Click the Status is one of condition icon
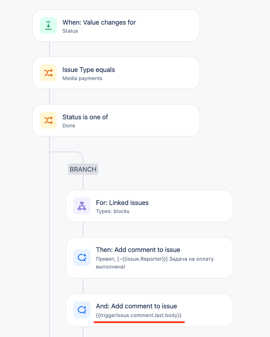The image size is (270, 337). tap(48, 120)
